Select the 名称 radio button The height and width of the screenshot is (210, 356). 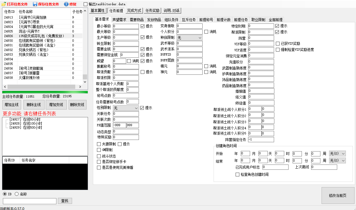point(16,194)
